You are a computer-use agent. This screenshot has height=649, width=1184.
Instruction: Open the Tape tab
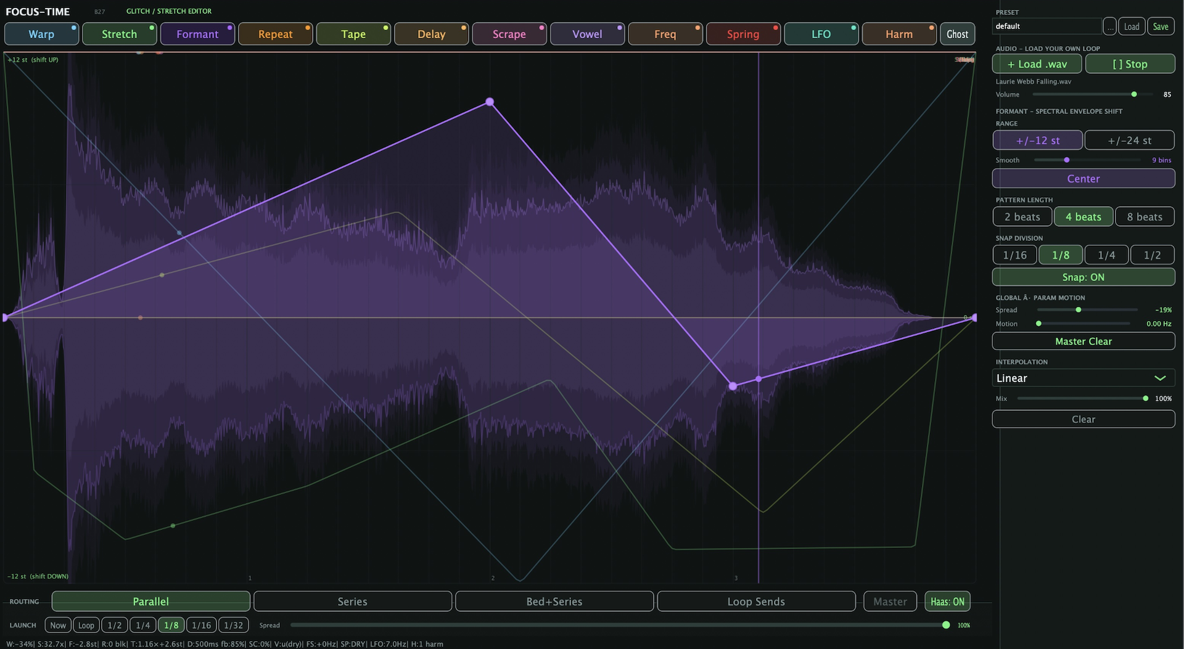coord(353,34)
